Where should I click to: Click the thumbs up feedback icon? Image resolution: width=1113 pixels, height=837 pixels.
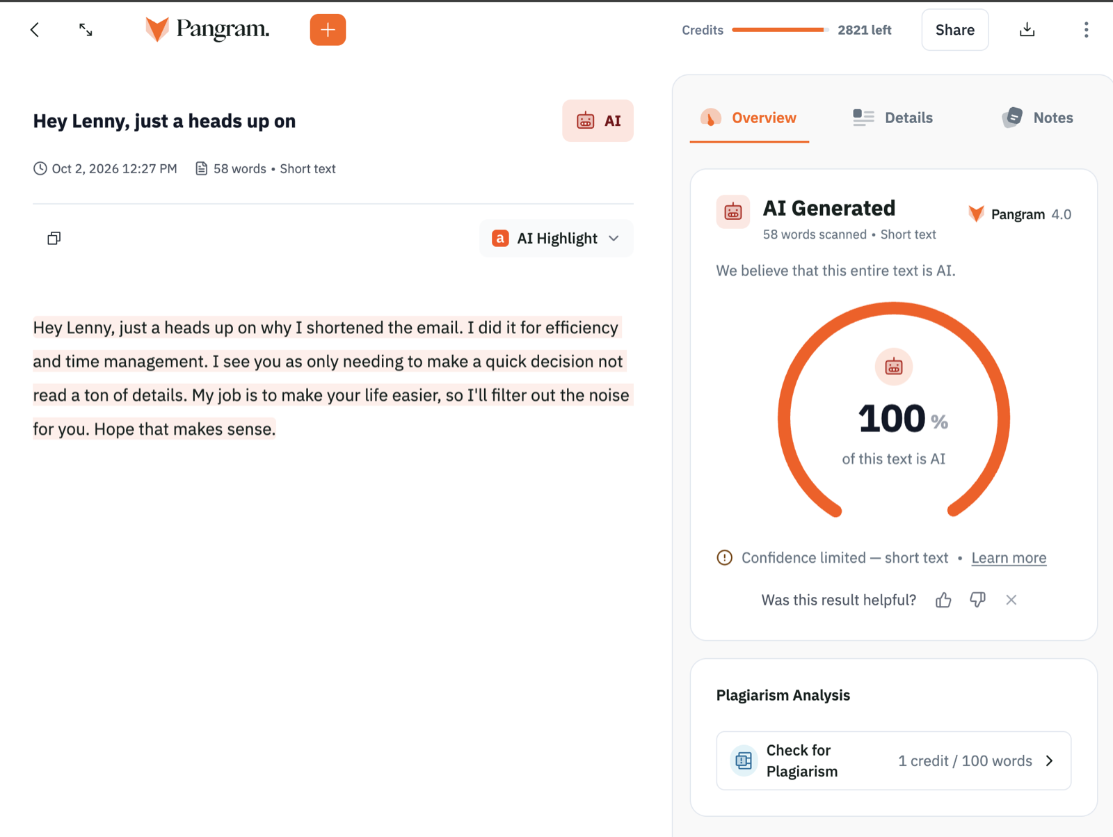[943, 600]
